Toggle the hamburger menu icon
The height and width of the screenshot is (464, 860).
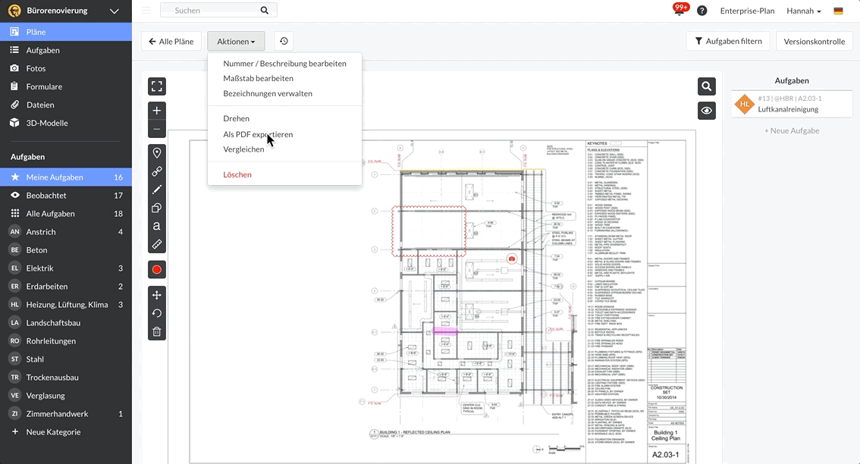(146, 11)
